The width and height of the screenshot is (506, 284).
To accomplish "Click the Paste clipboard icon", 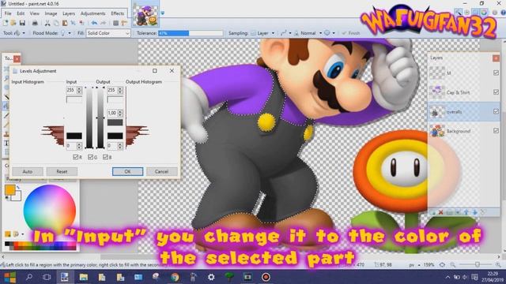I will [x=65, y=23].
